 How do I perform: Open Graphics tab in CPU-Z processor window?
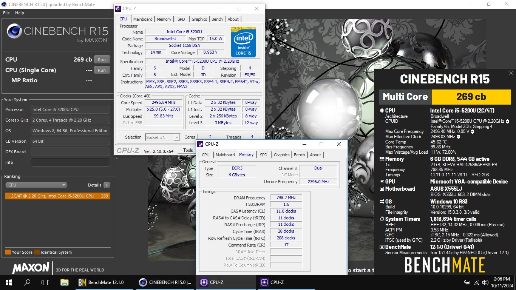199,19
